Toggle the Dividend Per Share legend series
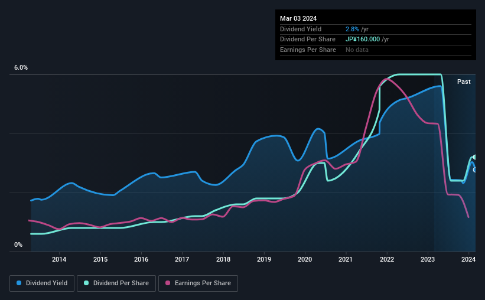The height and width of the screenshot is (300, 485). tap(116, 283)
